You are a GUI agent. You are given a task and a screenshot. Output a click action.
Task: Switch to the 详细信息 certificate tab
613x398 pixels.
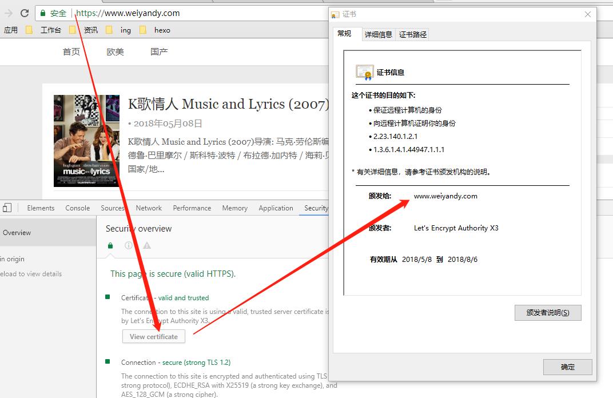point(379,34)
